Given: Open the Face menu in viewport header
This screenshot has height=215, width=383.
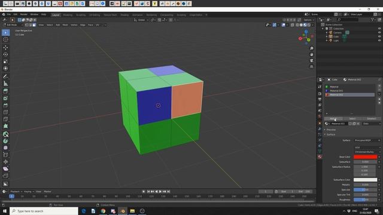Looking at the screenshot, I should 90,25.
